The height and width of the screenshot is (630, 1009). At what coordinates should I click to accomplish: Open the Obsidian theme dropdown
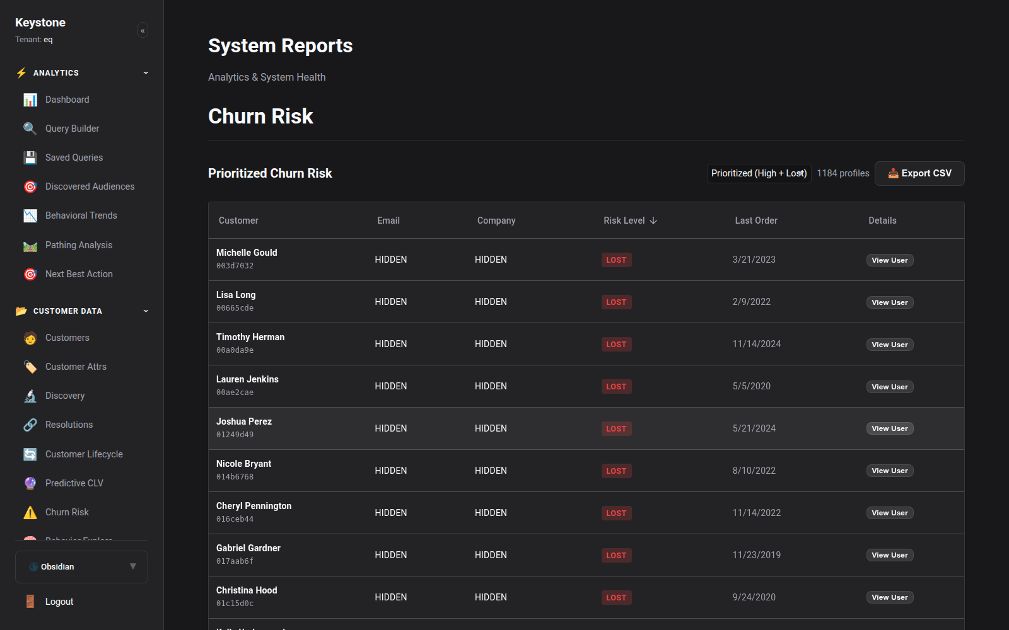(81, 567)
